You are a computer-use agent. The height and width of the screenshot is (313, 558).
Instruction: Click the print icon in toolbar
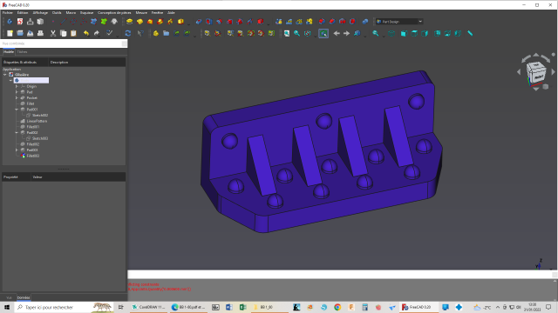click(x=41, y=33)
